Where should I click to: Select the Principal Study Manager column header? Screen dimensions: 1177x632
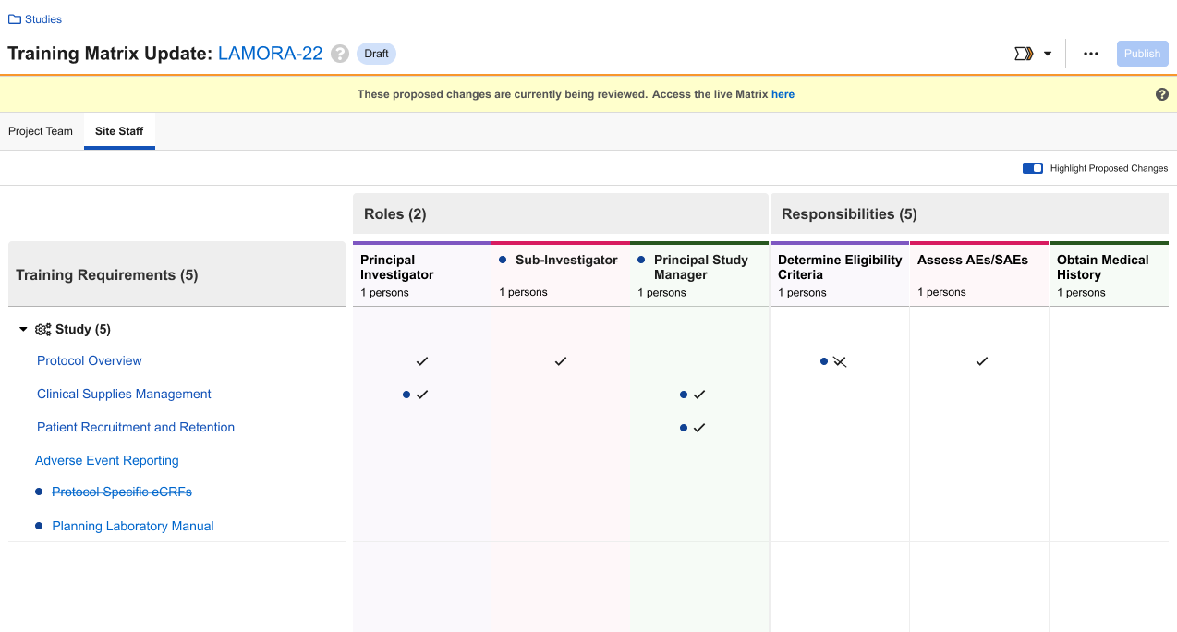point(699,274)
